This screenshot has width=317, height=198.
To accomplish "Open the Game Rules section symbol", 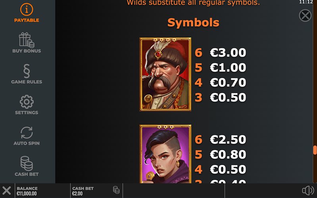I will click(x=27, y=71).
